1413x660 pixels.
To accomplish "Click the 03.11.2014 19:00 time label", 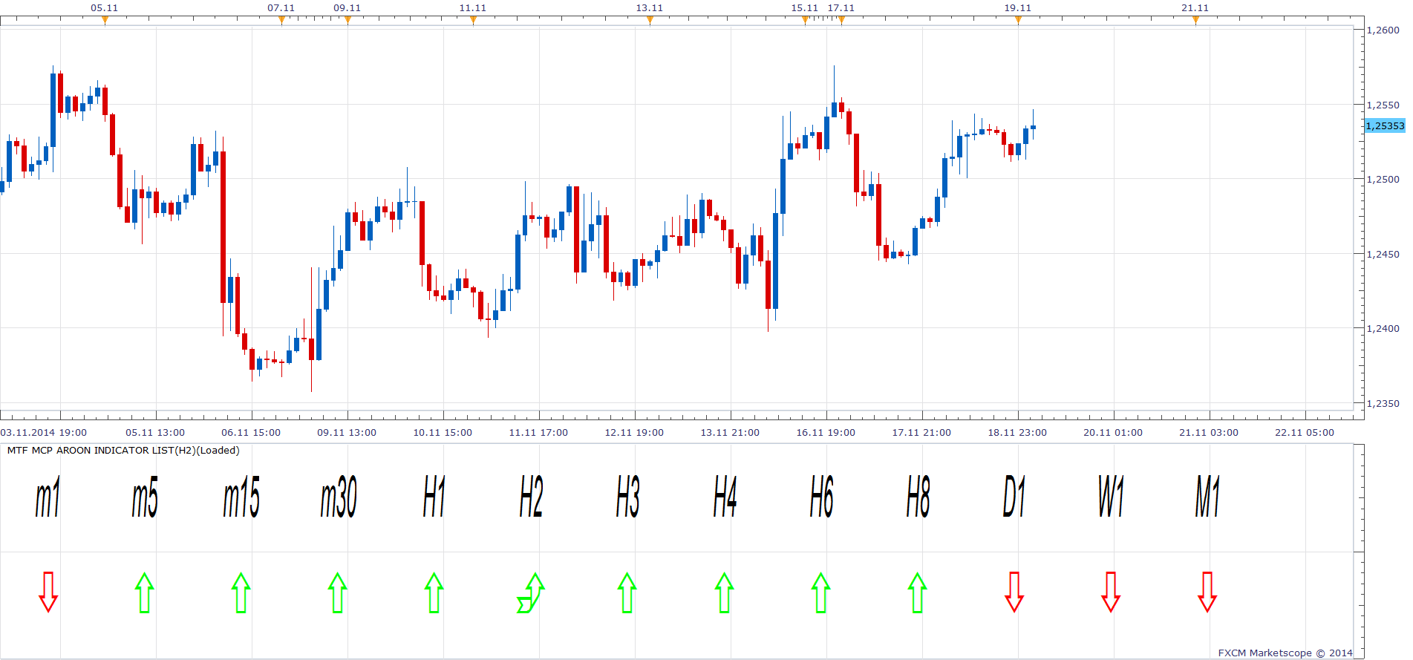I will 44,433.
